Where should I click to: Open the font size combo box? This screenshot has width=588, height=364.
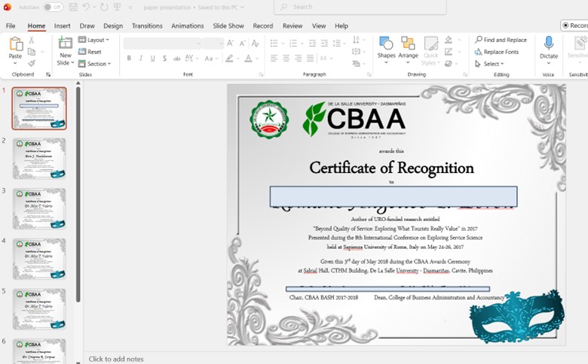[x=213, y=44]
